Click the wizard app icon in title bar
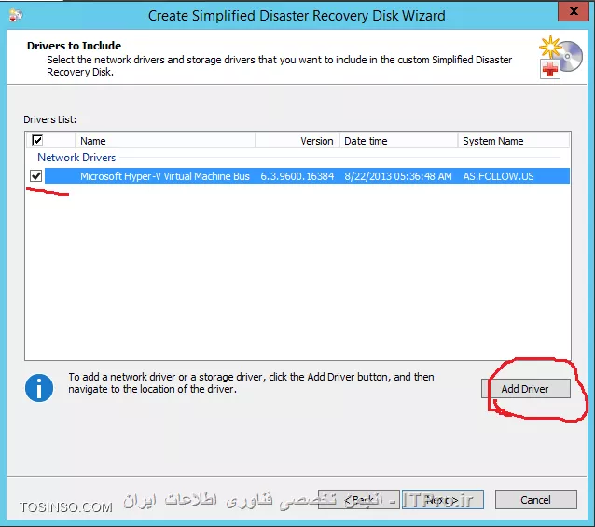Viewport: 595px width, 527px height. point(16,15)
